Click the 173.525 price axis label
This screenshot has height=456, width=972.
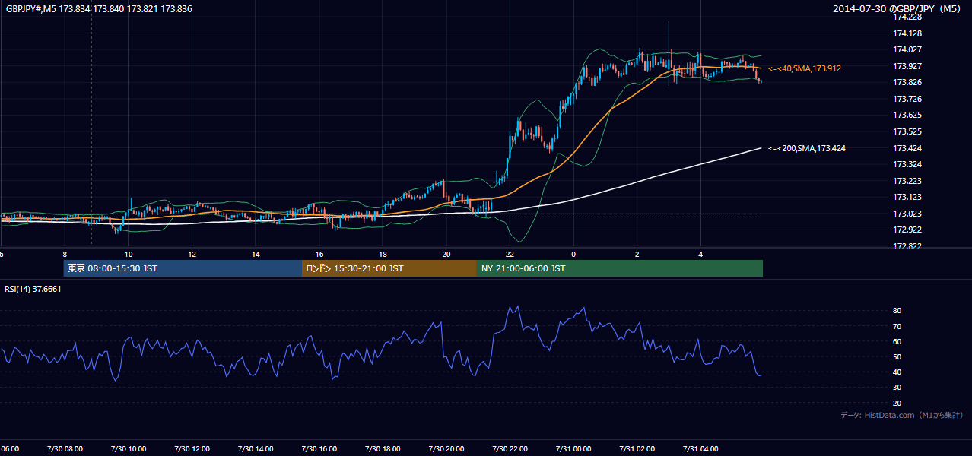907,131
